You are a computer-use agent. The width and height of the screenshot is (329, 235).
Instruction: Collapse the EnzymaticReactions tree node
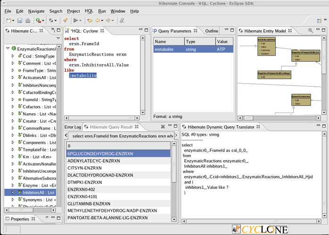coord(8,49)
